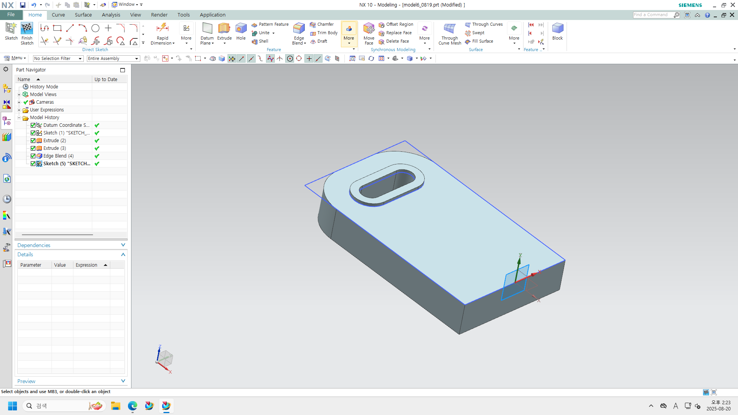
Task: Click the Extrude tool icon
Action: [224, 29]
